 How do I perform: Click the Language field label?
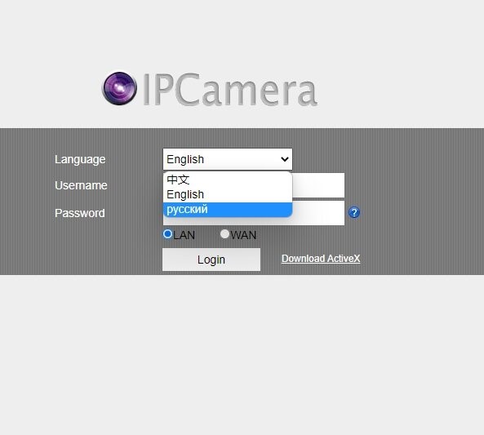click(x=80, y=160)
